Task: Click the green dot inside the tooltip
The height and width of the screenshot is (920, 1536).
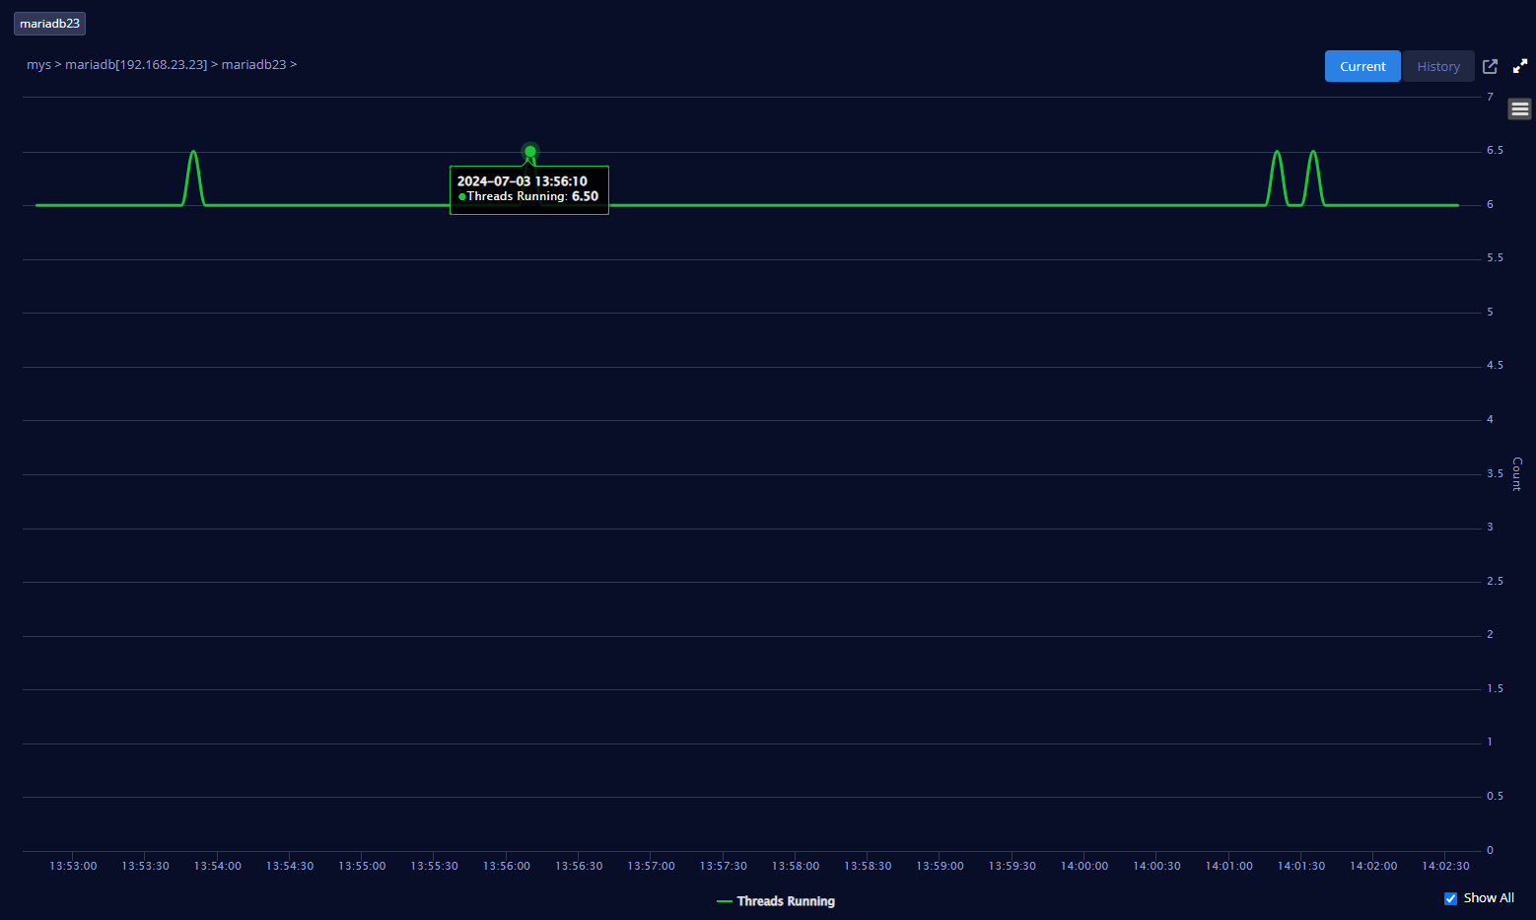Action: pyautogui.click(x=462, y=197)
